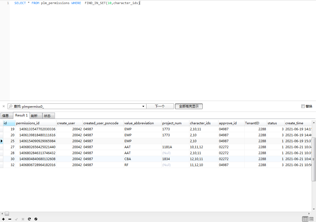Open the 状态 status tab
Image resolution: width=316 pixels, height=222 pixels.
pyautogui.click(x=48, y=116)
